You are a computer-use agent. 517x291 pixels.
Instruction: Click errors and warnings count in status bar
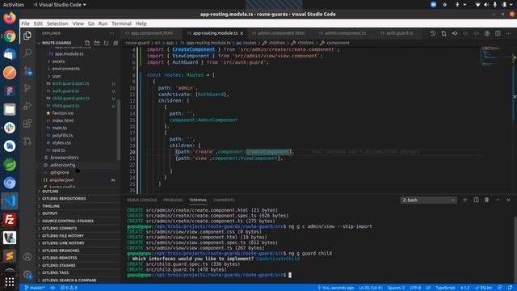click(69, 288)
